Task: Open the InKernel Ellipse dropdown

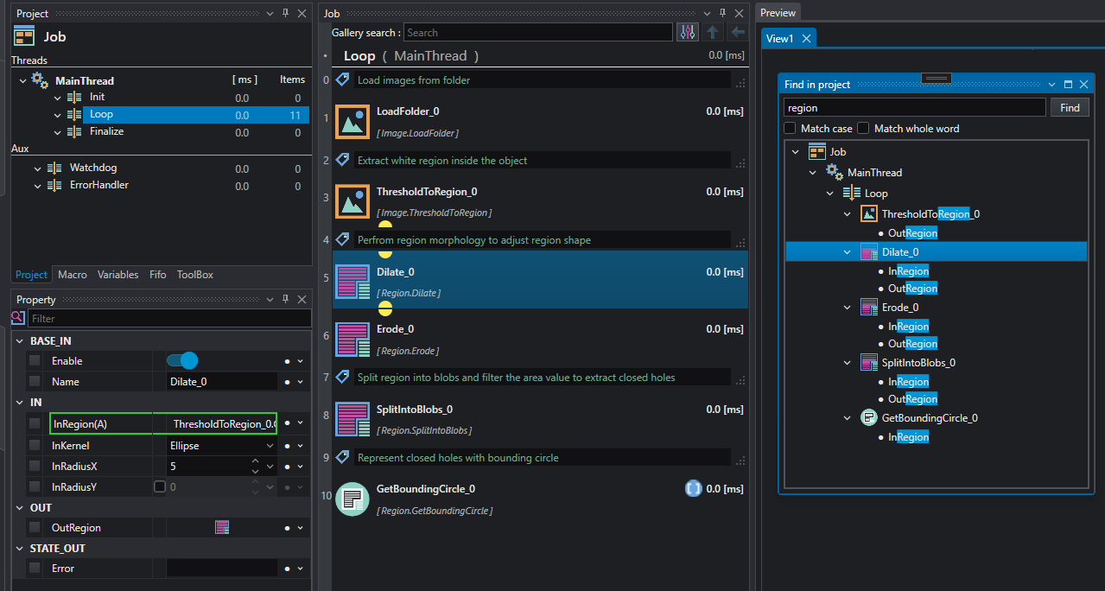Action: [223, 445]
